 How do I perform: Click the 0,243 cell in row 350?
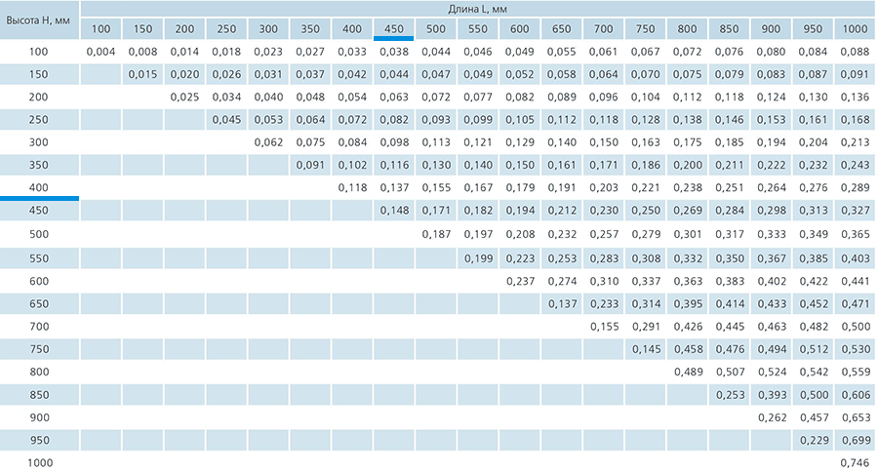(x=855, y=165)
